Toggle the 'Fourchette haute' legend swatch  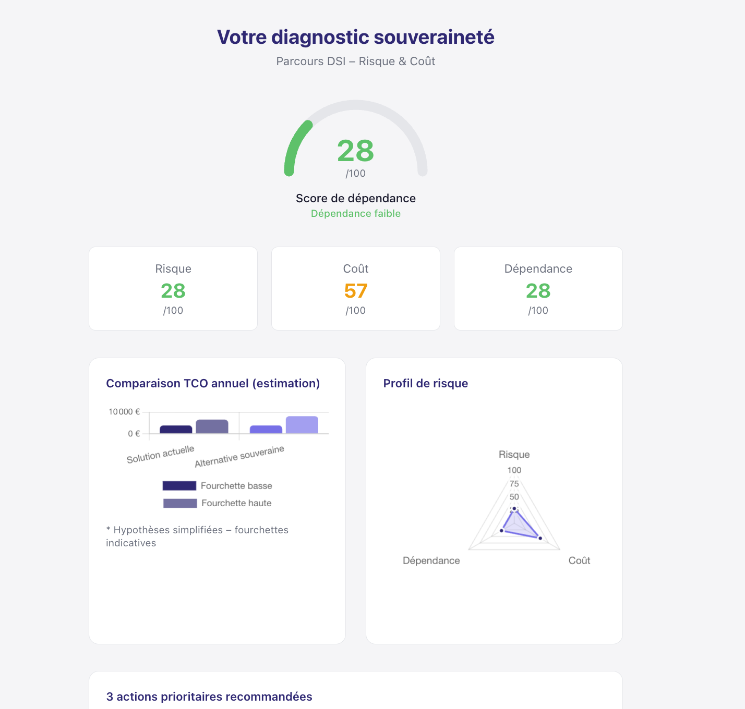(180, 503)
